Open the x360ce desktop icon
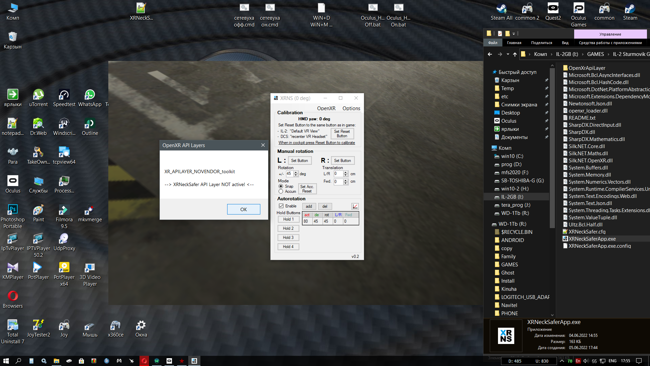 point(115,328)
